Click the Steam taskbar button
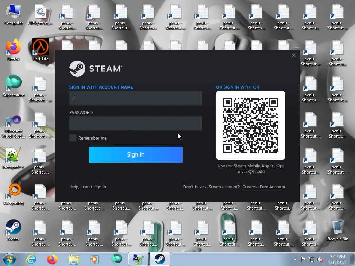The height and width of the screenshot is (266, 355). [x=159, y=259]
